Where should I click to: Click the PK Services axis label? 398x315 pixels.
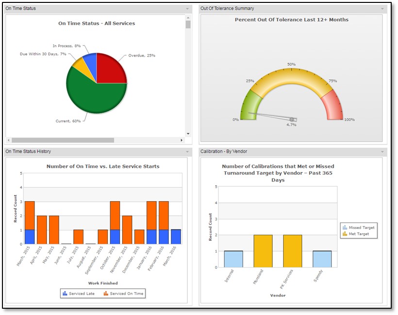pos(286,279)
